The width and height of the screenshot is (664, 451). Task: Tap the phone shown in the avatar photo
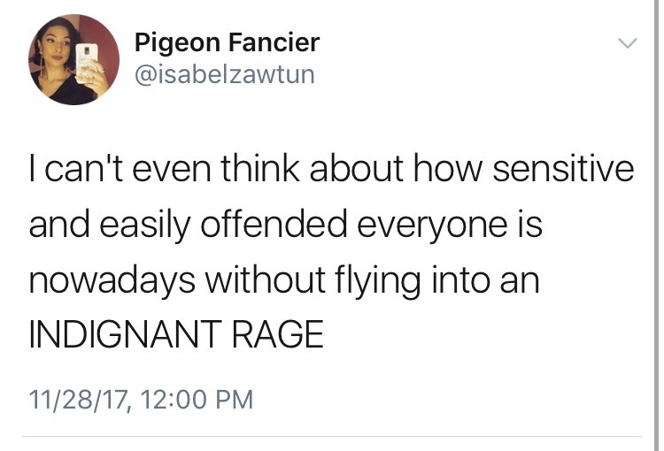[x=88, y=60]
